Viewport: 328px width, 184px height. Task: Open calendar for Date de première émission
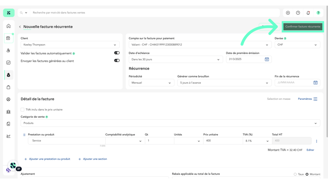pos(266,59)
